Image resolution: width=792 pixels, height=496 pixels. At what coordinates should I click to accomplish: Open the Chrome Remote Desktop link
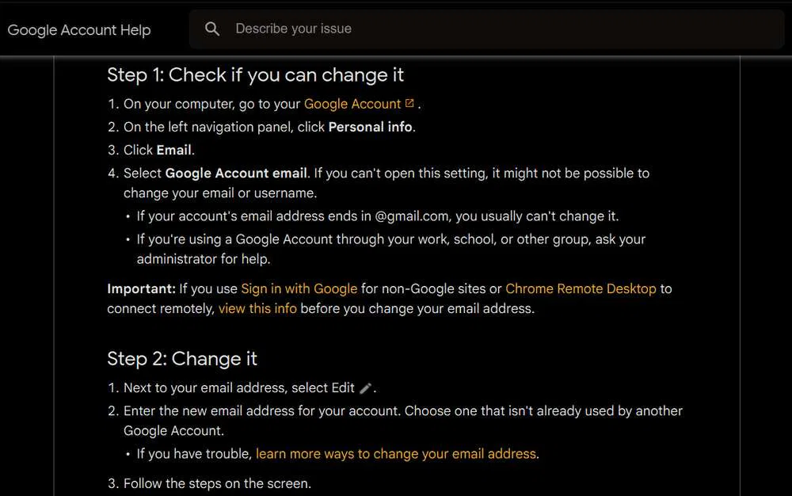tap(581, 289)
